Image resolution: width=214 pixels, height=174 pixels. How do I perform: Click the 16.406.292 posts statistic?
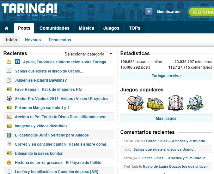[135, 67]
